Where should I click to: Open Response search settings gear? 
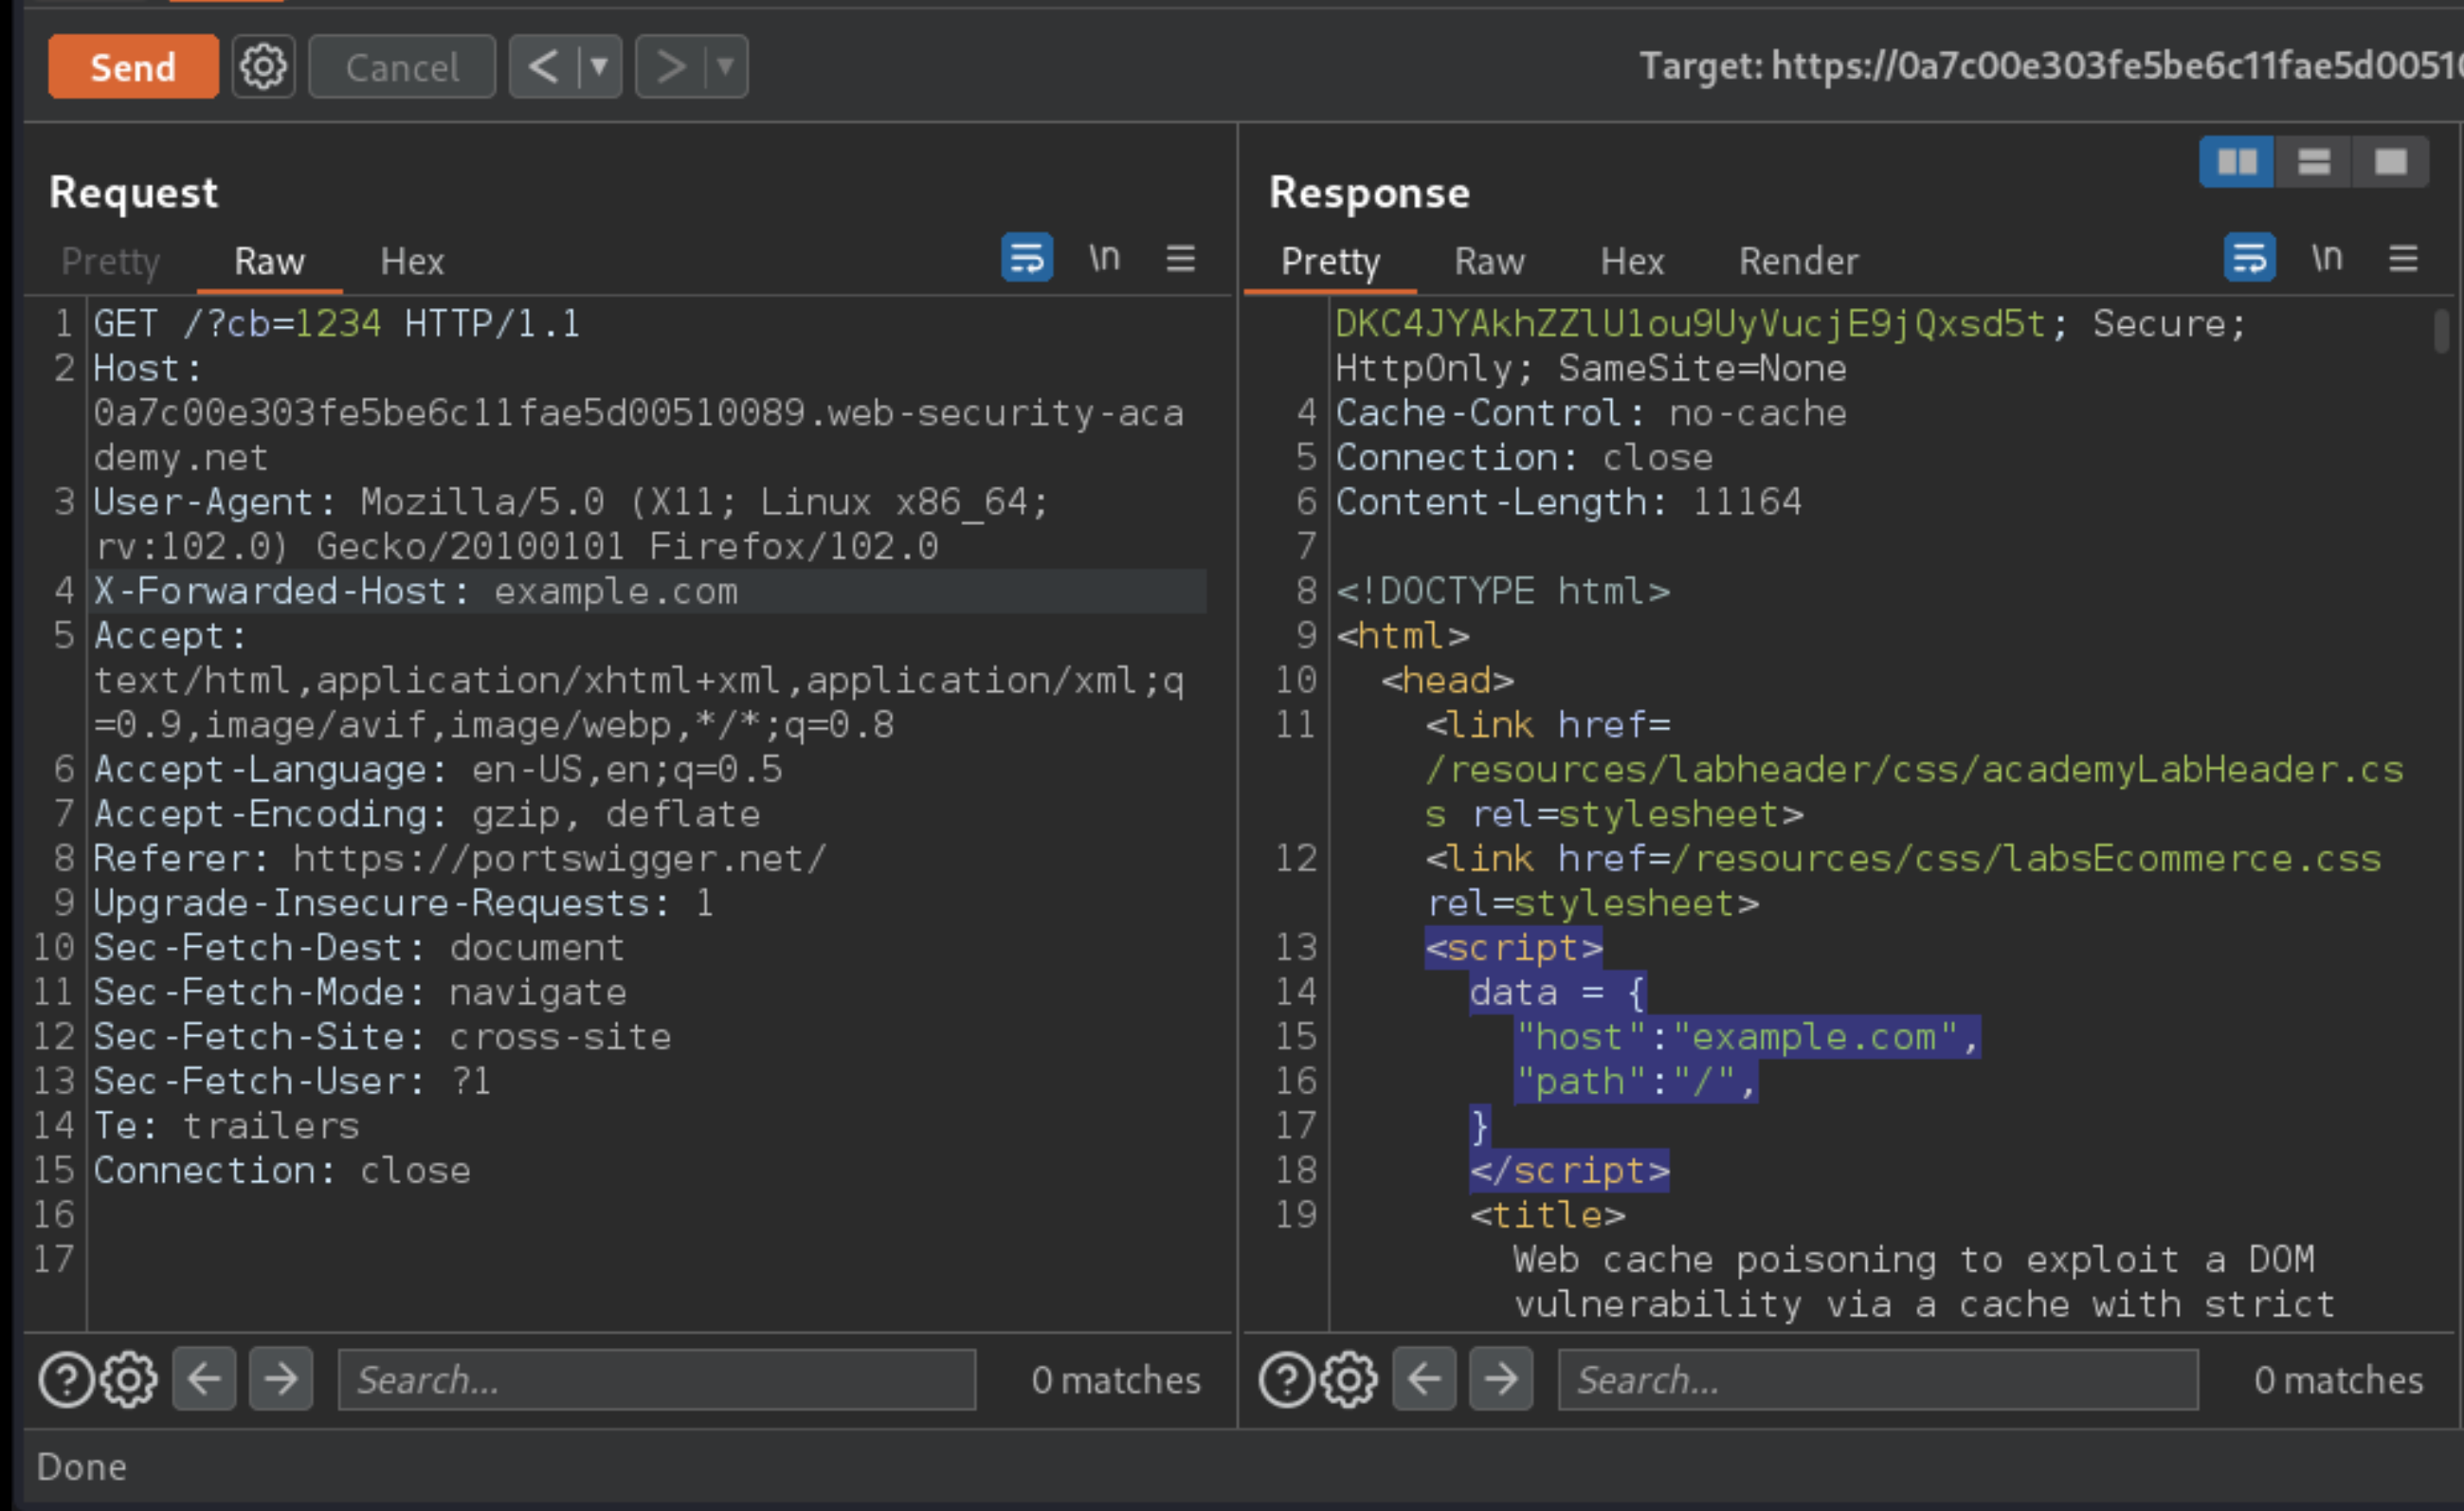tap(1349, 1379)
